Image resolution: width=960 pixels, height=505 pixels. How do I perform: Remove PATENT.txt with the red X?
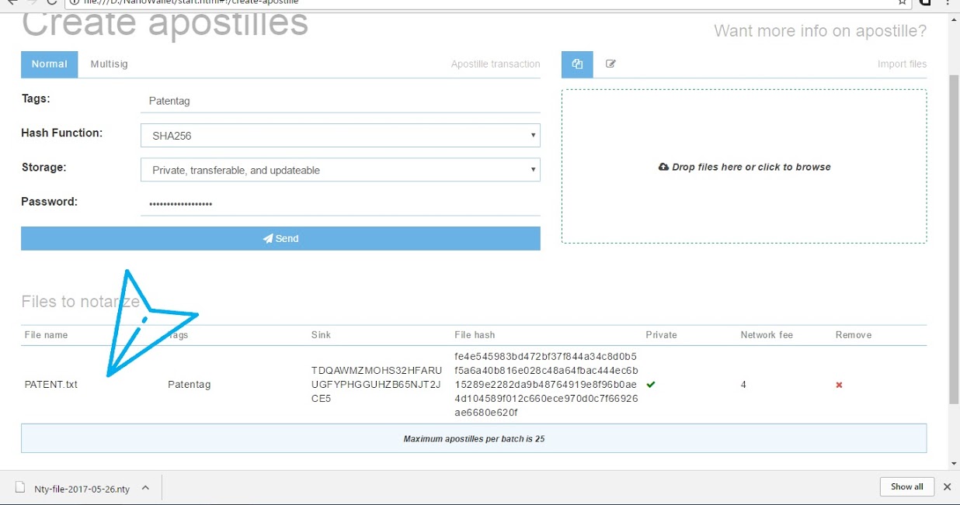click(839, 385)
